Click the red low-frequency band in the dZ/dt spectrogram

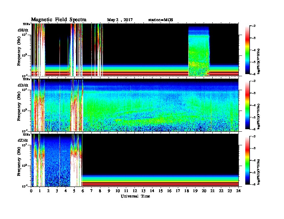coord(160,184)
